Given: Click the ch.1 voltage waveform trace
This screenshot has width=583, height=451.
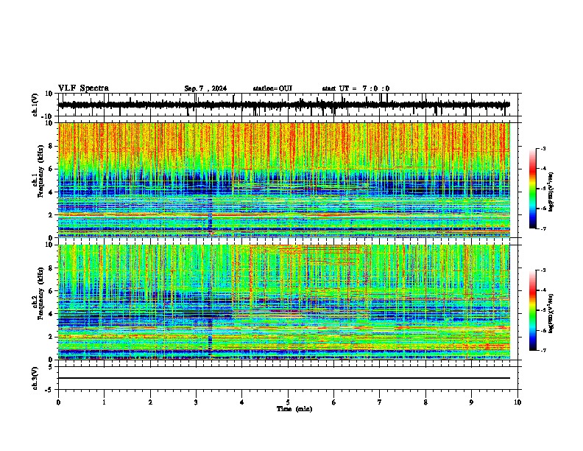Looking at the screenshot, I should [284, 105].
